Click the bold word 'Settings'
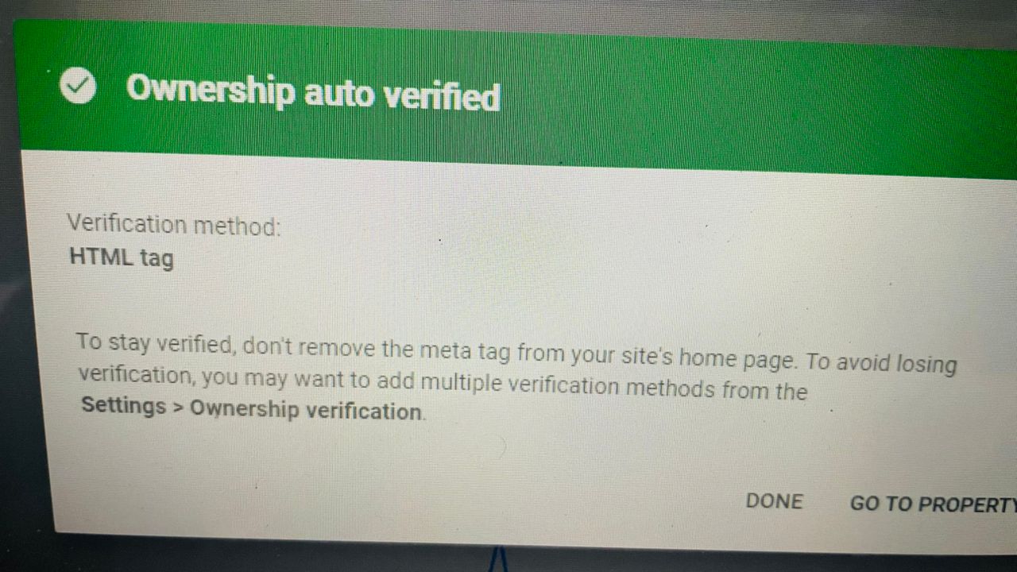This screenshot has width=1017, height=572. coord(123,405)
